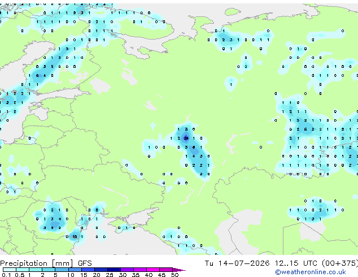358x277 pixels.
Task: Click the legend label '40'
Action: [x=149, y=275]
